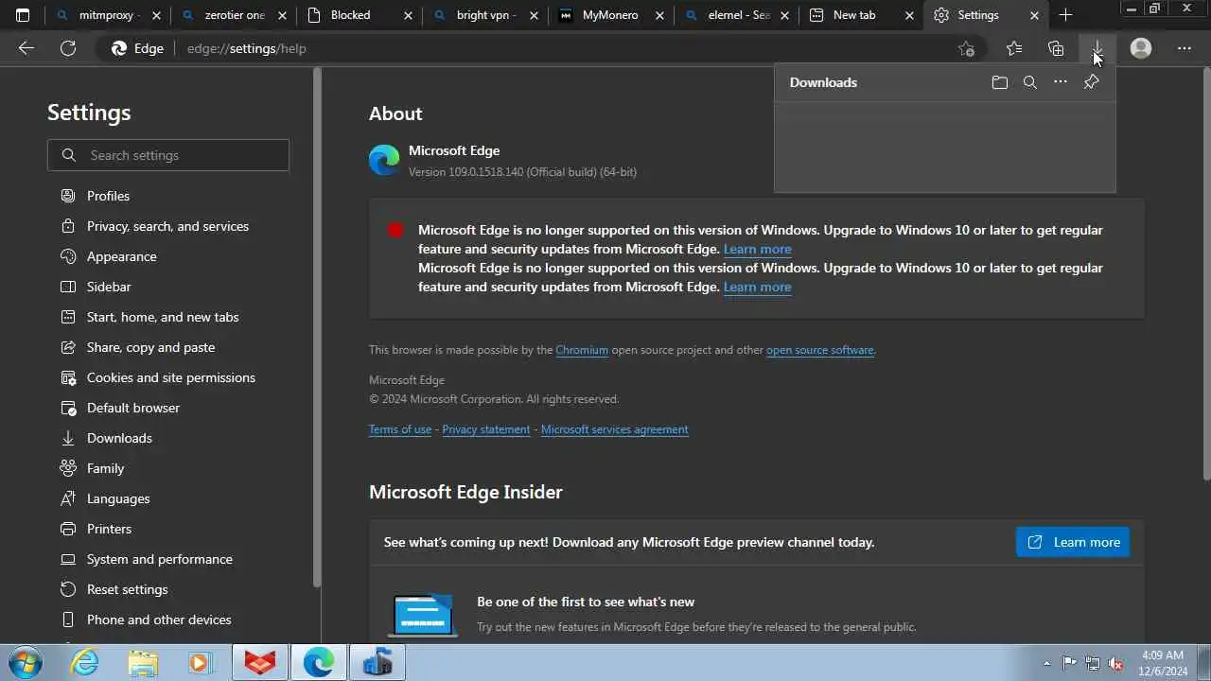The height and width of the screenshot is (681, 1211).
Task: Open the Terms of use link
Action: (400, 429)
